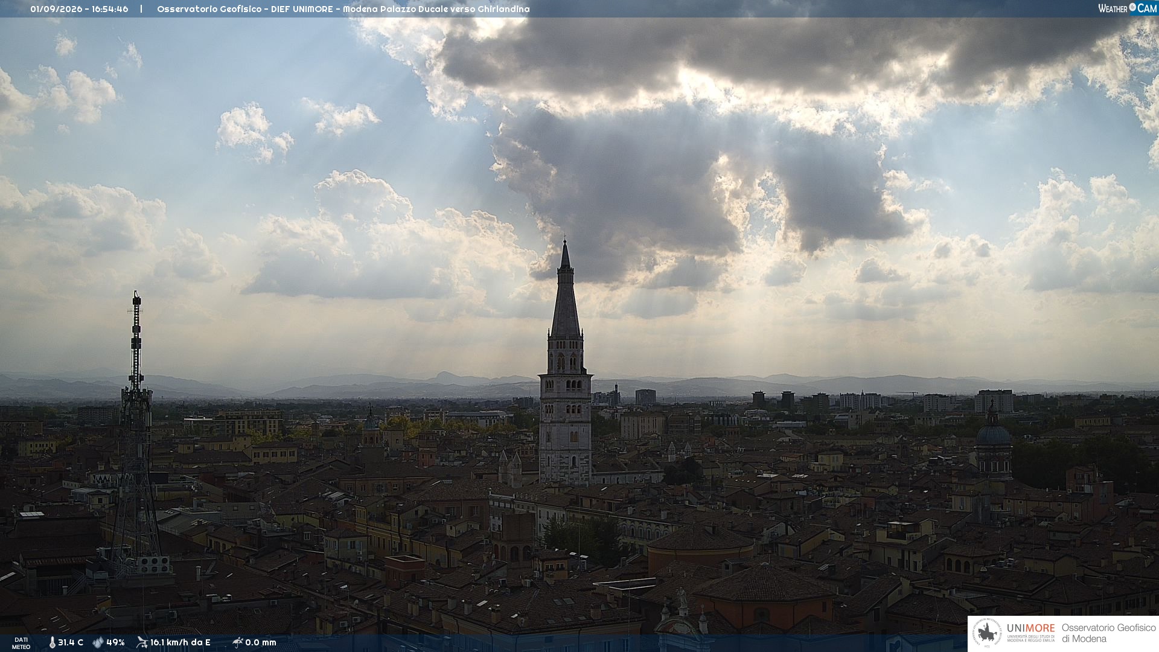Click Osservatorio Geofisico di Modena text
The width and height of the screenshot is (1159, 652).
[1108, 633]
